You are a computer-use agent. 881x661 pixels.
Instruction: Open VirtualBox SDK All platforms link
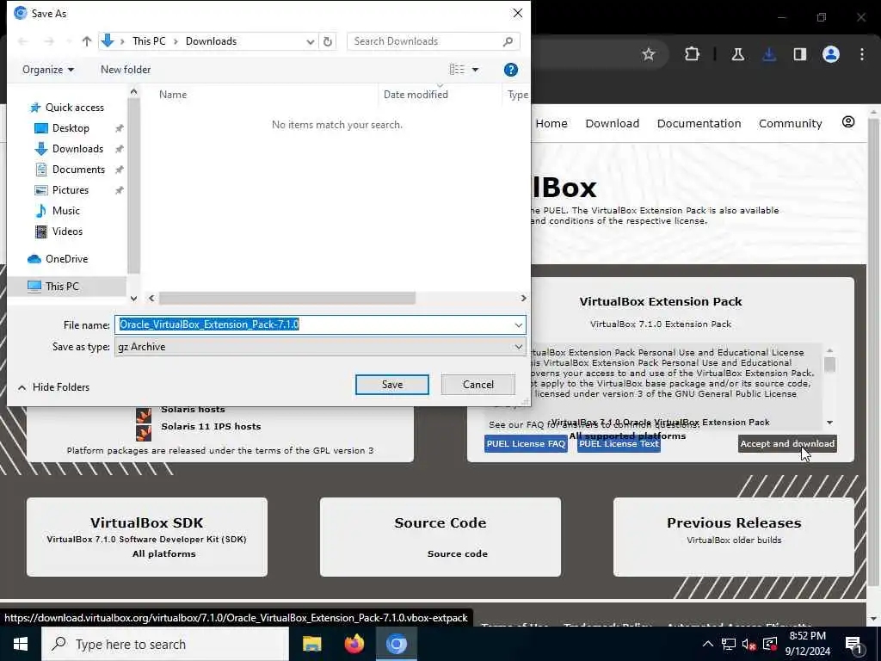pyautogui.click(x=164, y=553)
